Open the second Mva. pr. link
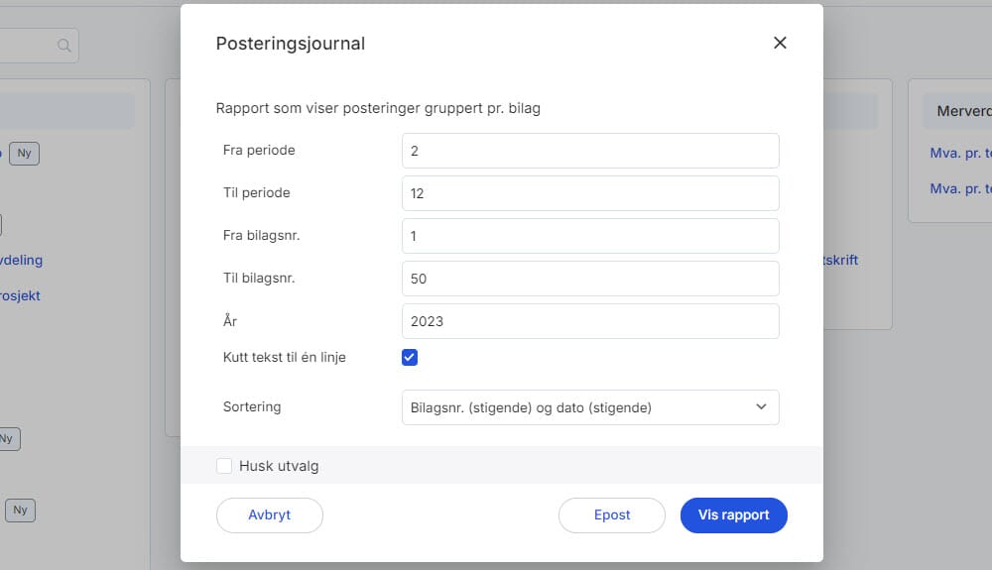This screenshot has width=992, height=570. (960, 188)
